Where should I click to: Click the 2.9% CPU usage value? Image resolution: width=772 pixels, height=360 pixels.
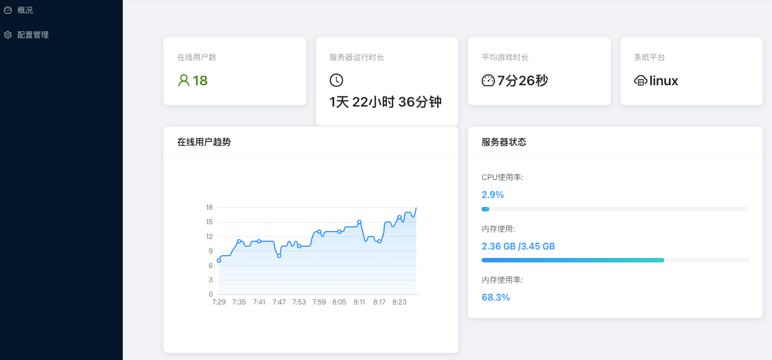(x=493, y=195)
